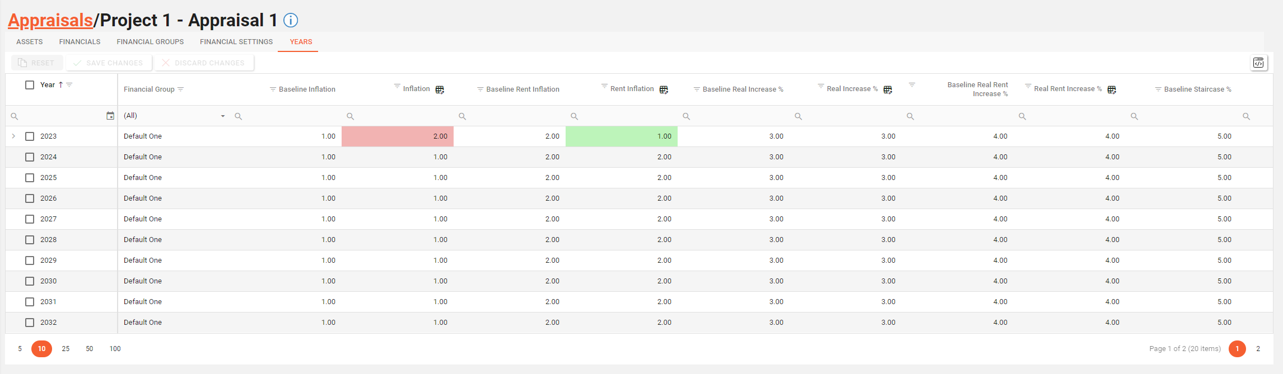Viewport: 1283px width, 374px height.
Task: Open the Financial Group (All) filter dropdown
Action: click(222, 116)
